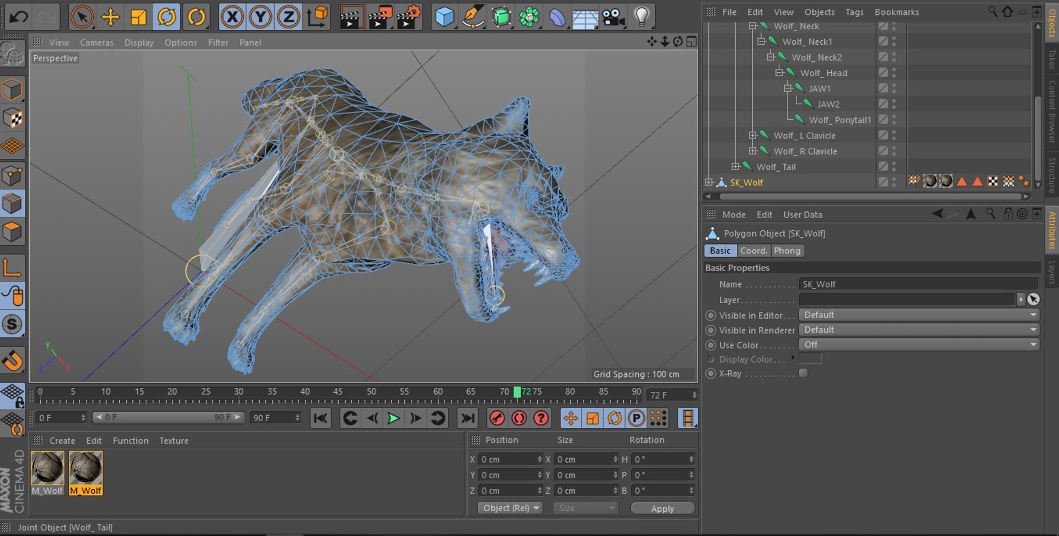Open the Spline Pen tool
Screen dimensions: 1059x536
click(x=472, y=17)
